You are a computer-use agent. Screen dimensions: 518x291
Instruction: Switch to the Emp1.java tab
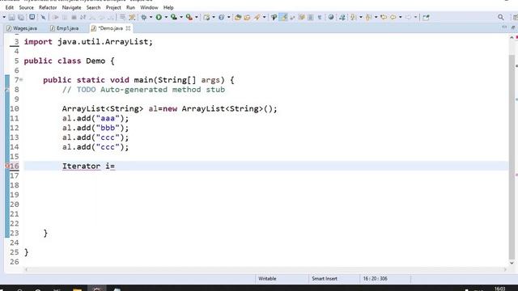(65, 28)
